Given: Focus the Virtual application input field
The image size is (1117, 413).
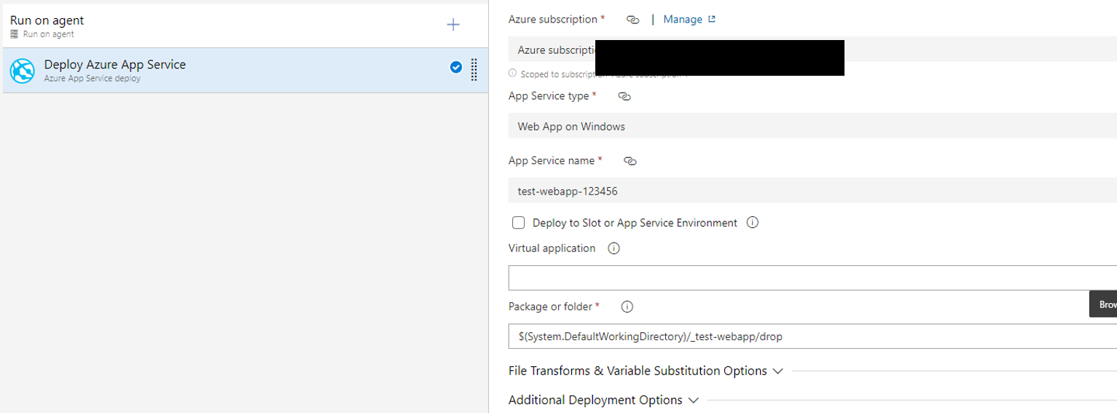Looking at the screenshot, I should click(x=812, y=278).
